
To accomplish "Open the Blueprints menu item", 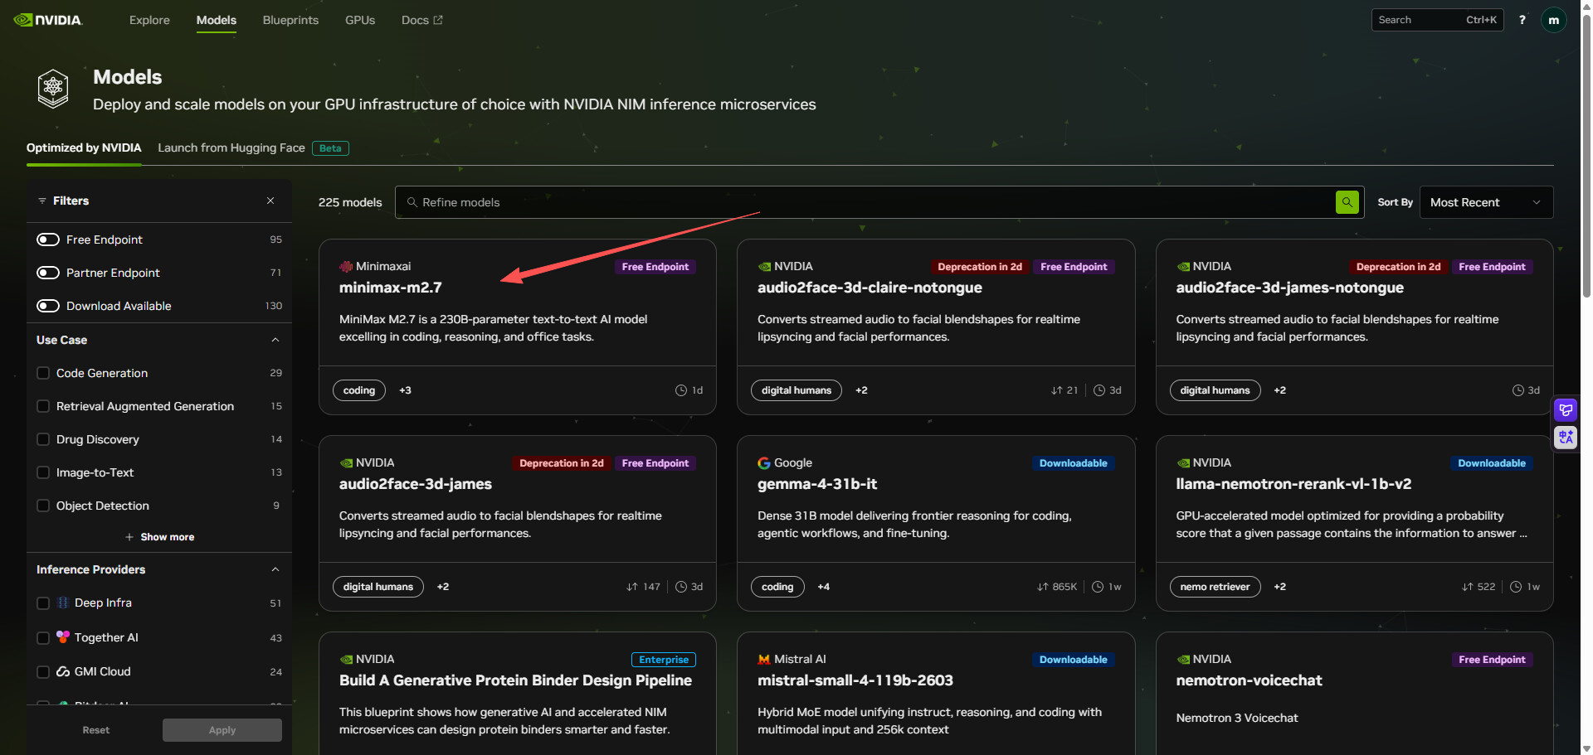I will tap(290, 20).
